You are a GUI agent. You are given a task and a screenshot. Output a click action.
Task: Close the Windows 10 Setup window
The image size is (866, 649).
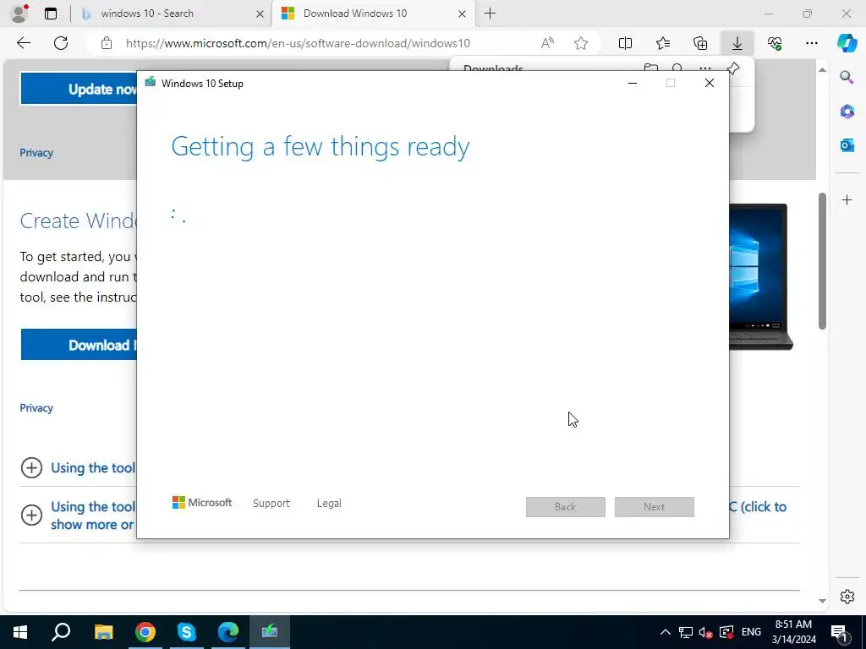710,84
